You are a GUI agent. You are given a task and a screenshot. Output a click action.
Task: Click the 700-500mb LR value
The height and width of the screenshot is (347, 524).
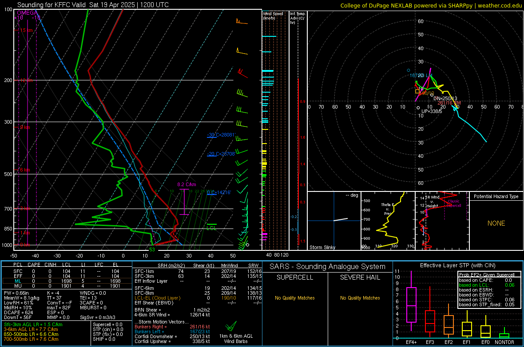point(31,339)
